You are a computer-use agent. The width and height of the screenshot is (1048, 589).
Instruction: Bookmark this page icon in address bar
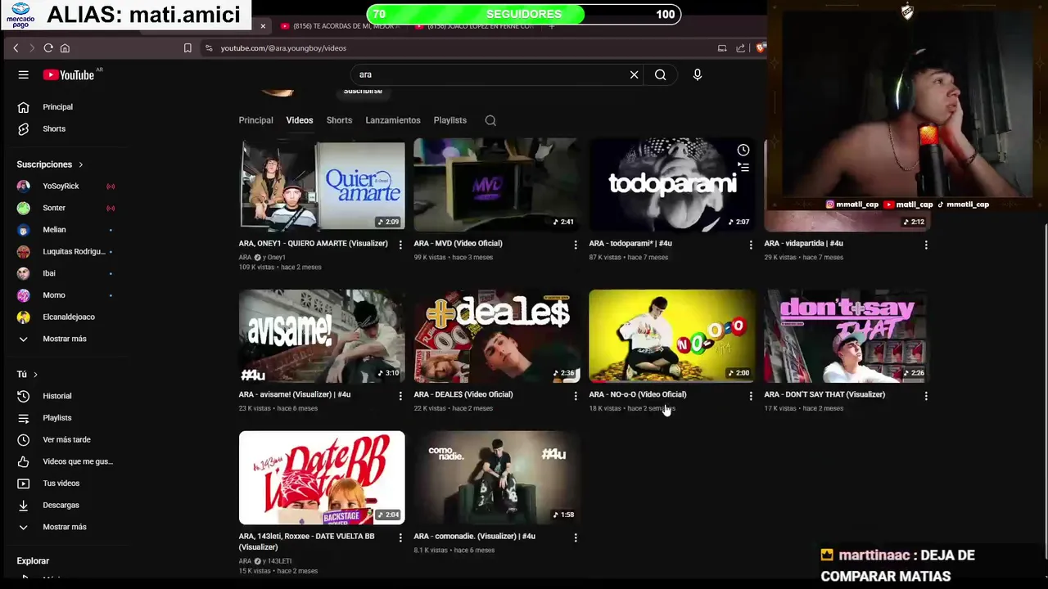(x=187, y=48)
